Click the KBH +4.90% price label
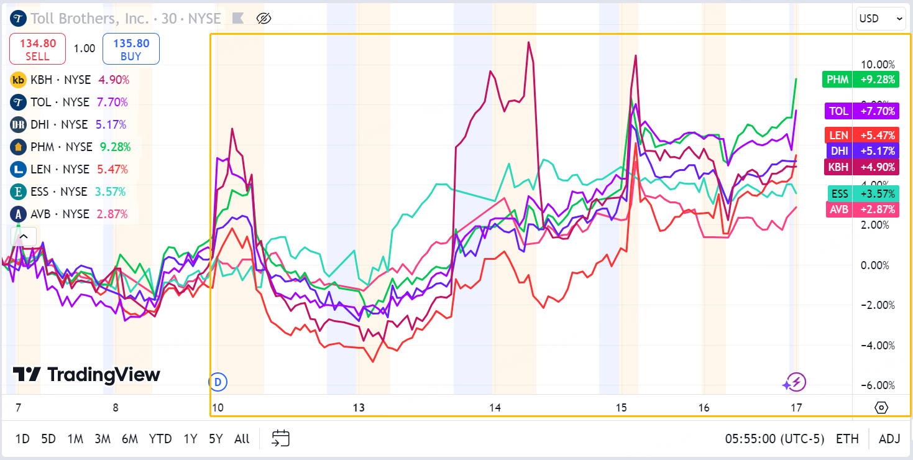 click(x=861, y=167)
